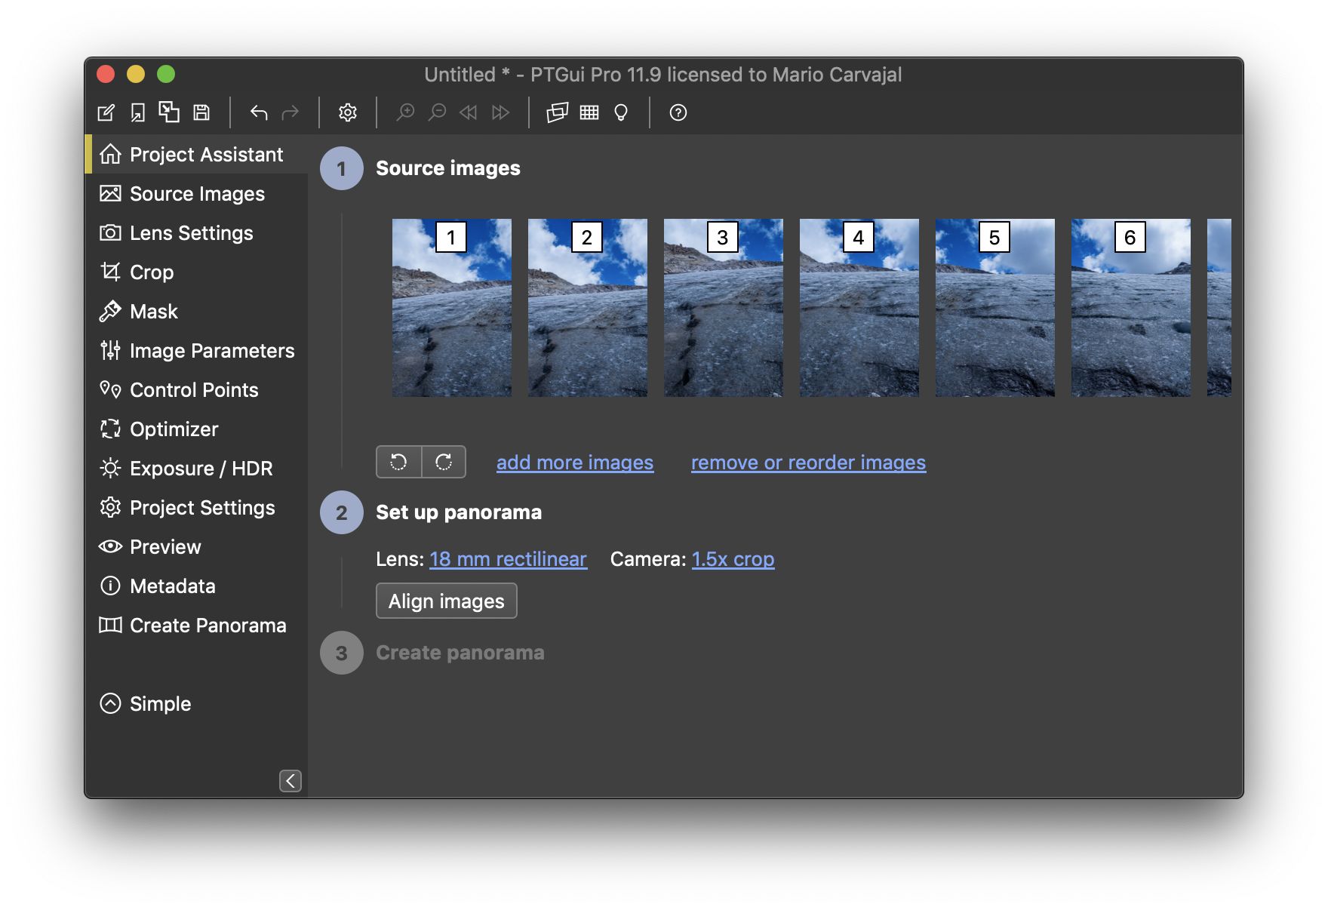Click the lightbulb Control Point Assistant icon
The image size is (1328, 910).
pyautogui.click(x=621, y=112)
